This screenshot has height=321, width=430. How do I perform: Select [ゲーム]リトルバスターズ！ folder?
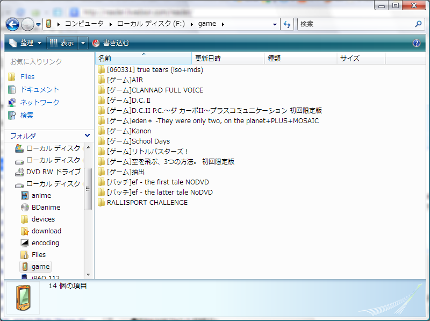point(147,151)
